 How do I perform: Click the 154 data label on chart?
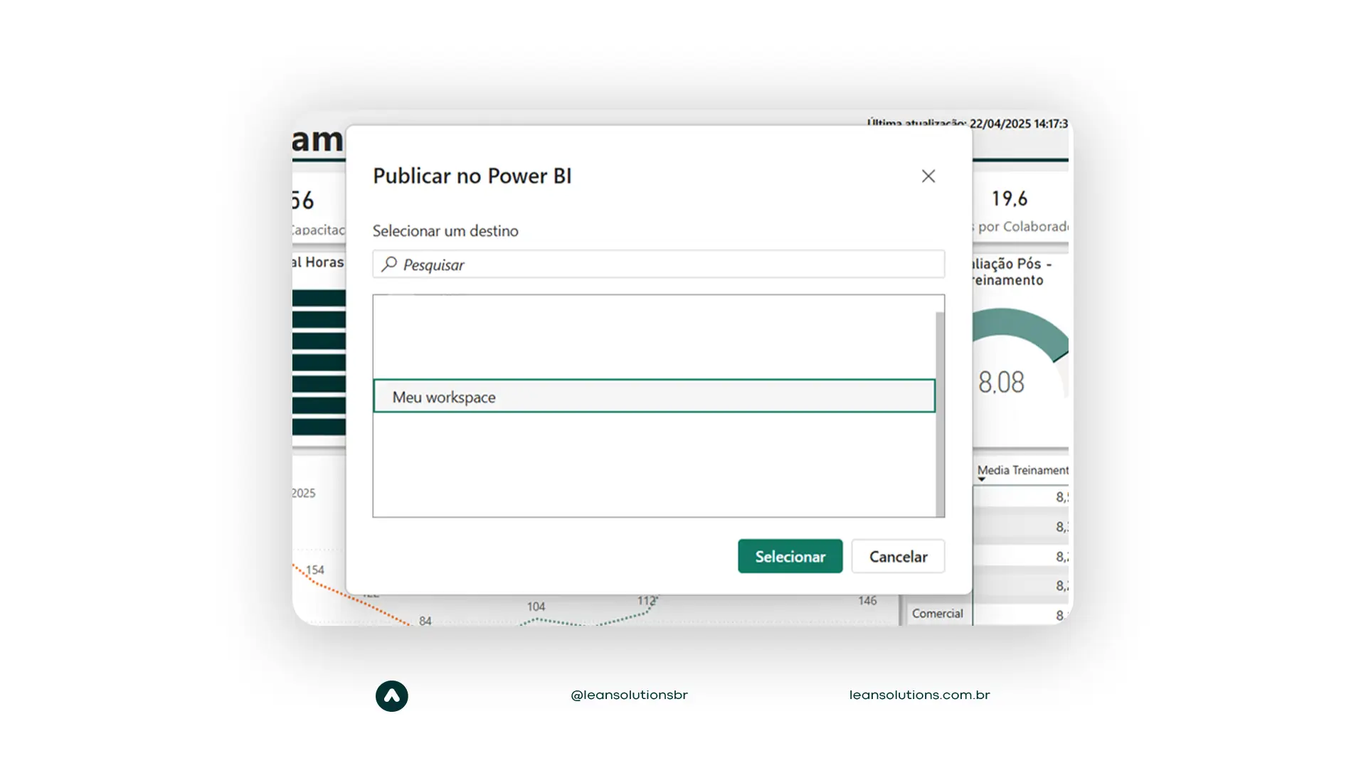coord(314,570)
